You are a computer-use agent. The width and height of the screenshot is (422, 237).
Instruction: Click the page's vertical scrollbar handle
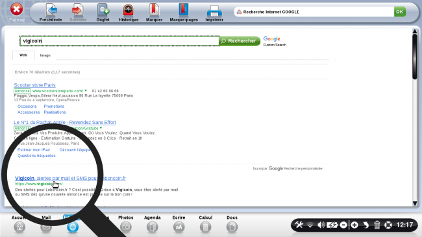(415, 56)
